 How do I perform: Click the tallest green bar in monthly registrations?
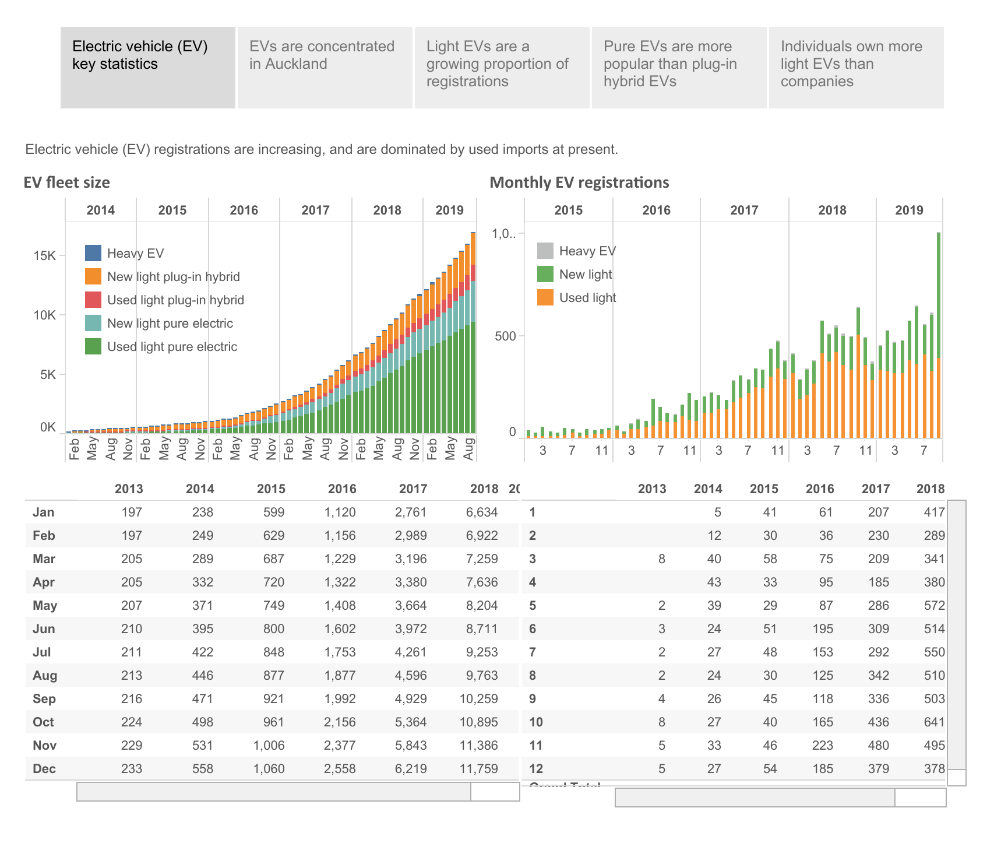pos(939,295)
